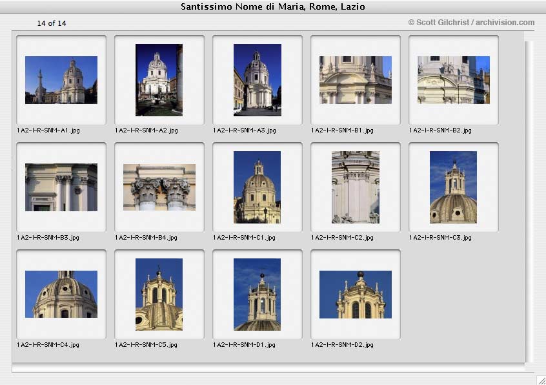Choose the 1A2-I-R-SNM-B2.jpg facade thumbnail
The image size is (546, 385).
[454, 80]
